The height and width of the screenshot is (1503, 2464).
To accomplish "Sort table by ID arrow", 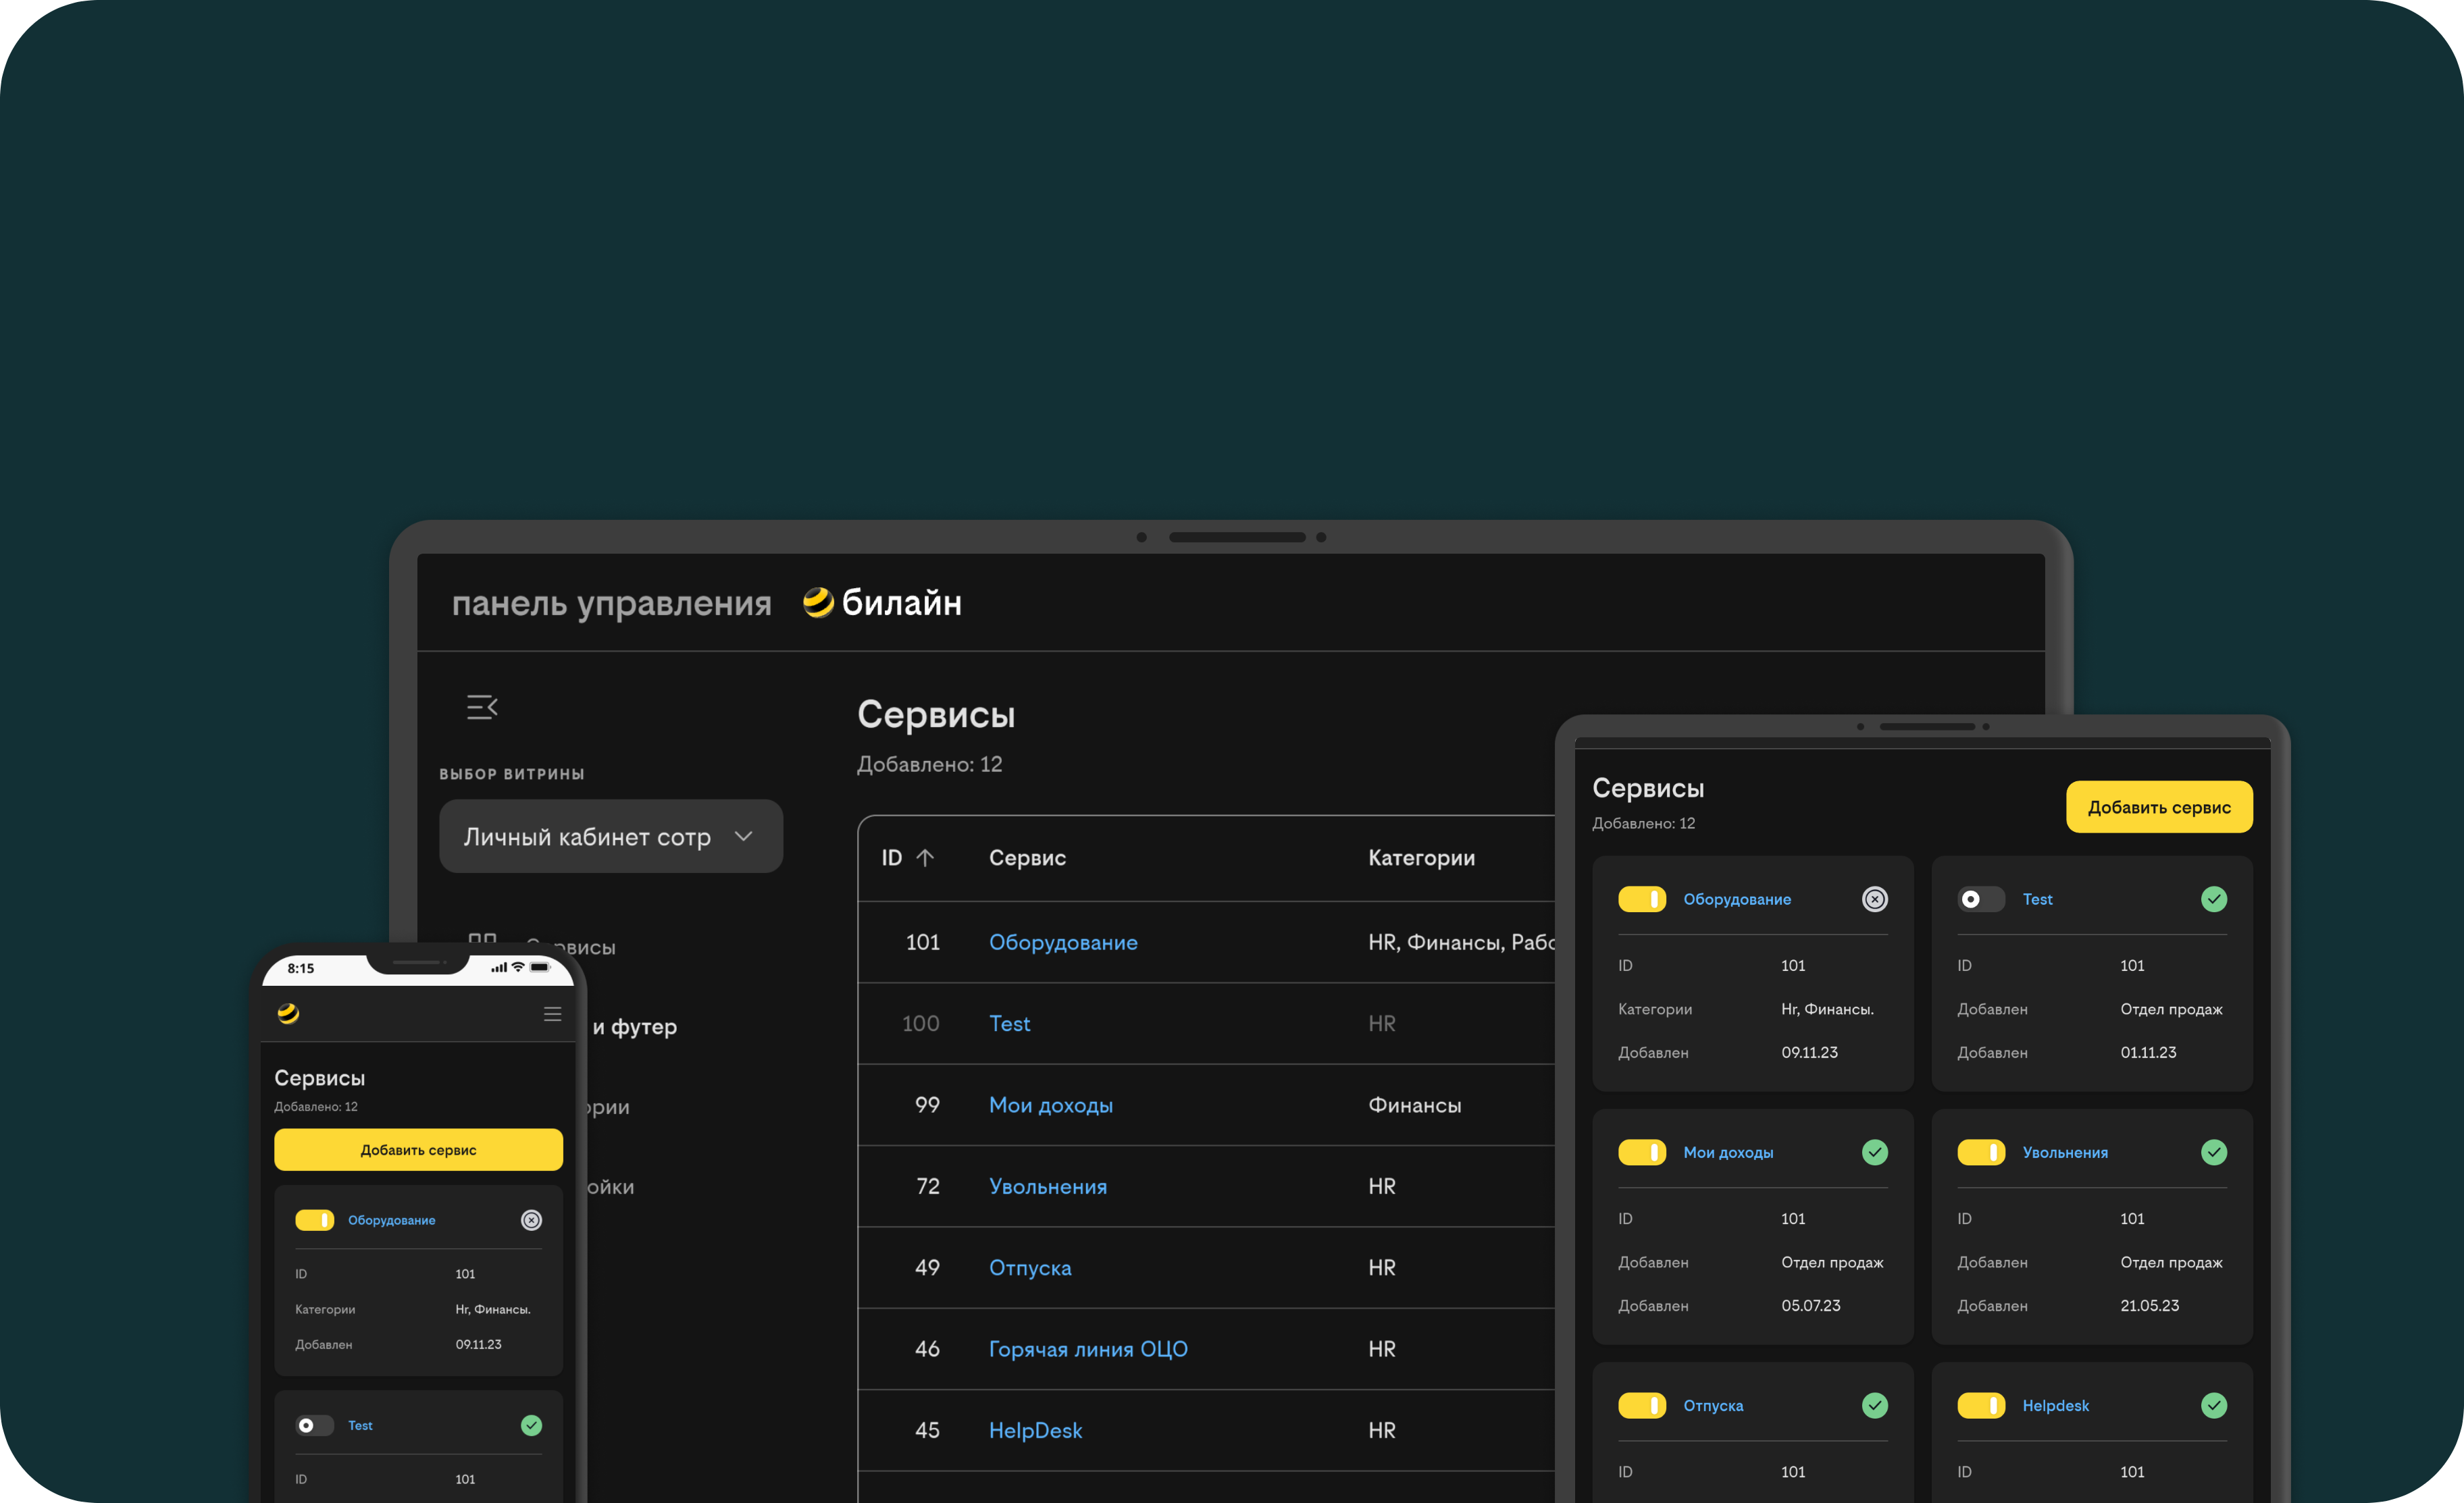I will 925,858.
